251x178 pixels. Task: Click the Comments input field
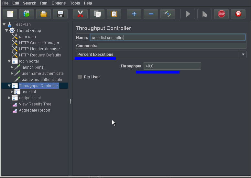[x=172, y=46]
